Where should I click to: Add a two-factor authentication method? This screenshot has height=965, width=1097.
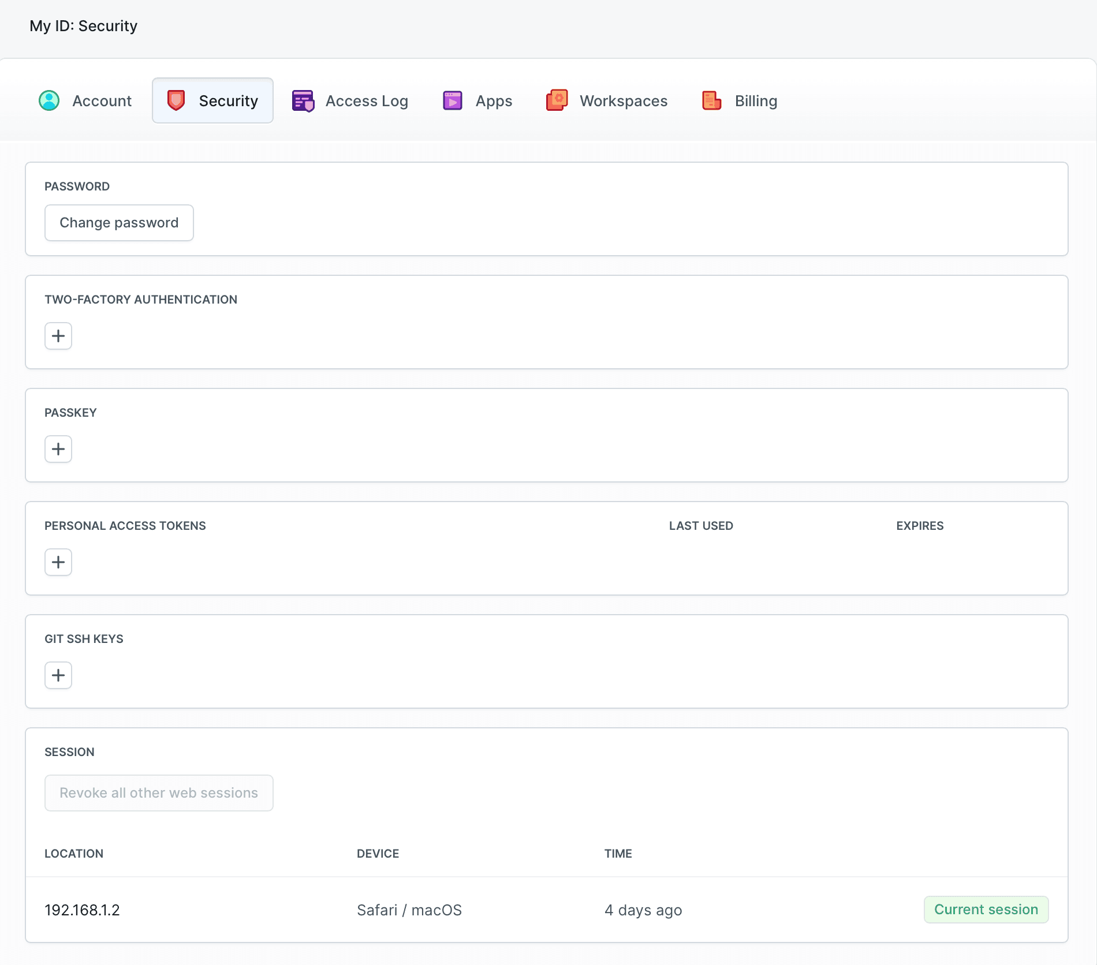coord(58,335)
